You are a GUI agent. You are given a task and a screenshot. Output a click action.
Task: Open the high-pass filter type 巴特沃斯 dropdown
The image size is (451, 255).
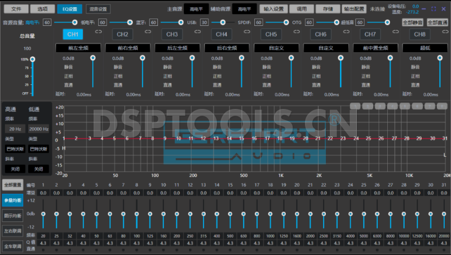15,149
